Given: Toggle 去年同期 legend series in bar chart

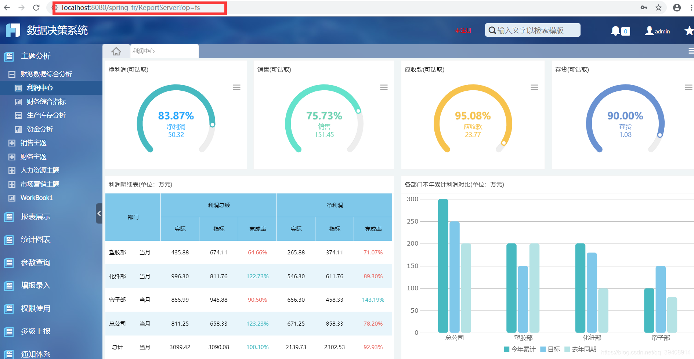Looking at the screenshot, I should pyautogui.click(x=580, y=349).
